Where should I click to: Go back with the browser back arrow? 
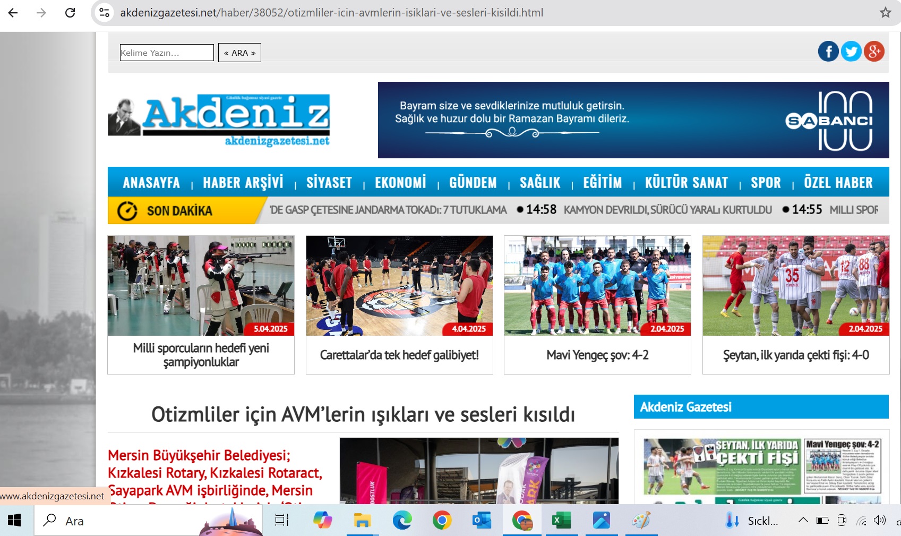click(13, 13)
